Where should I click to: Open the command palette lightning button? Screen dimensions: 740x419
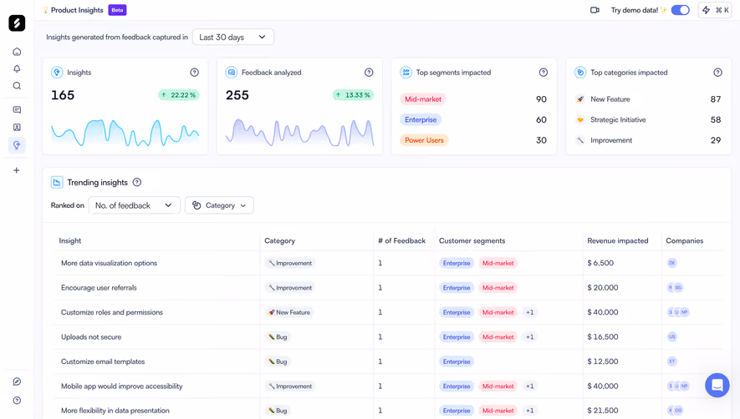click(715, 10)
